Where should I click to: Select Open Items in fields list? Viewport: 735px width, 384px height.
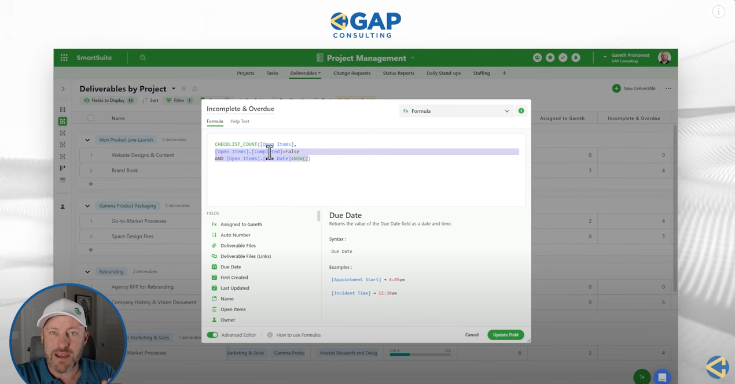233,309
